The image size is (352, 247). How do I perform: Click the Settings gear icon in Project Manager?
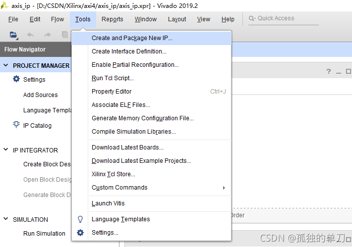(16, 79)
